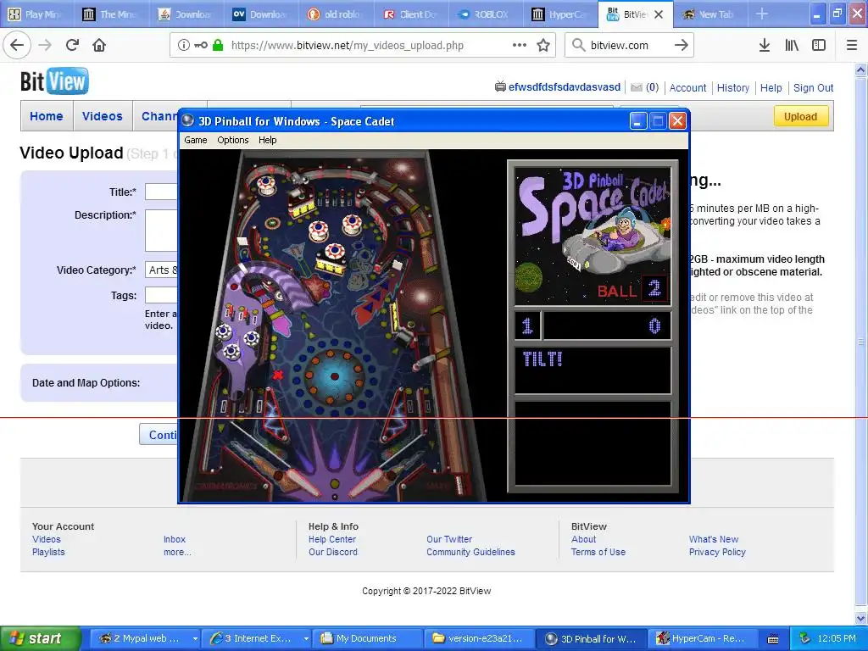Switch to the old roblox browser tab
The image size is (868, 651).
(335, 14)
